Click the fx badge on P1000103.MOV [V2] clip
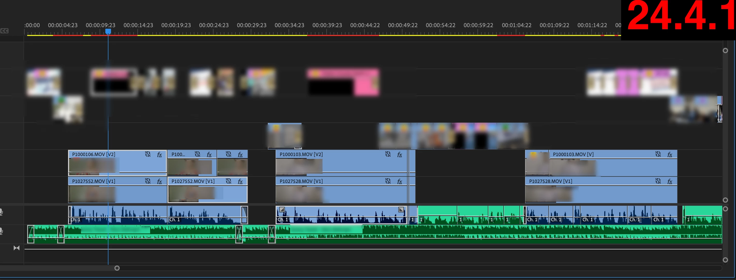The height and width of the screenshot is (280, 736). (399, 154)
